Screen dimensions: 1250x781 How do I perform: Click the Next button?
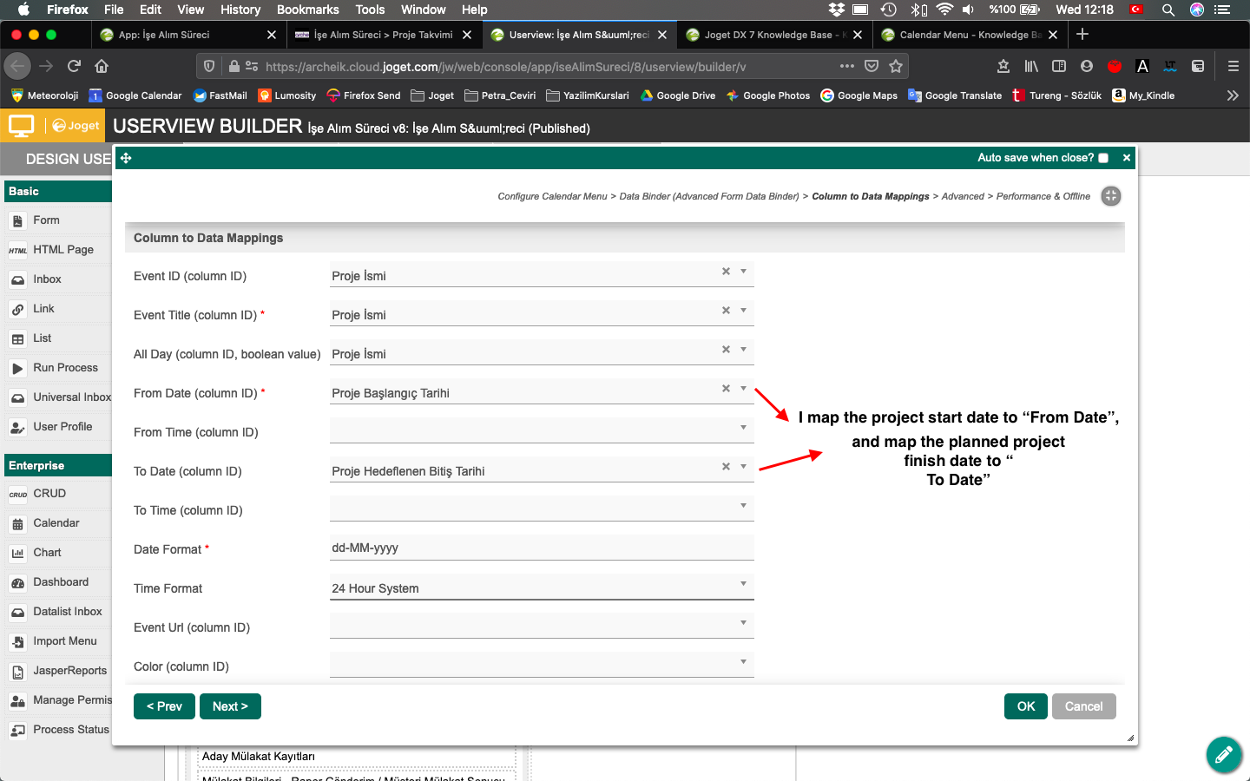click(230, 706)
